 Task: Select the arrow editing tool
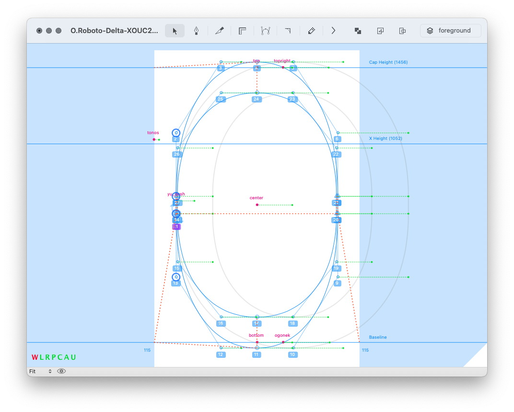[175, 31]
